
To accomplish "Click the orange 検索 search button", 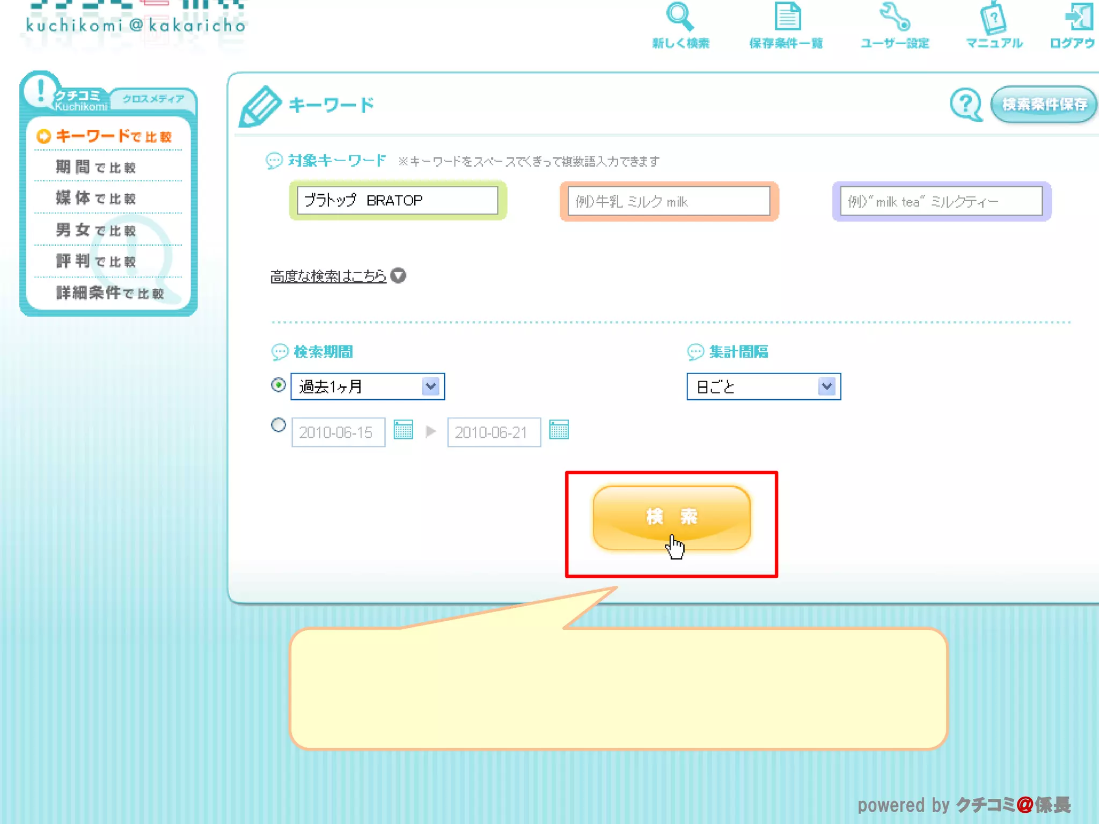I will pos(671,518).
